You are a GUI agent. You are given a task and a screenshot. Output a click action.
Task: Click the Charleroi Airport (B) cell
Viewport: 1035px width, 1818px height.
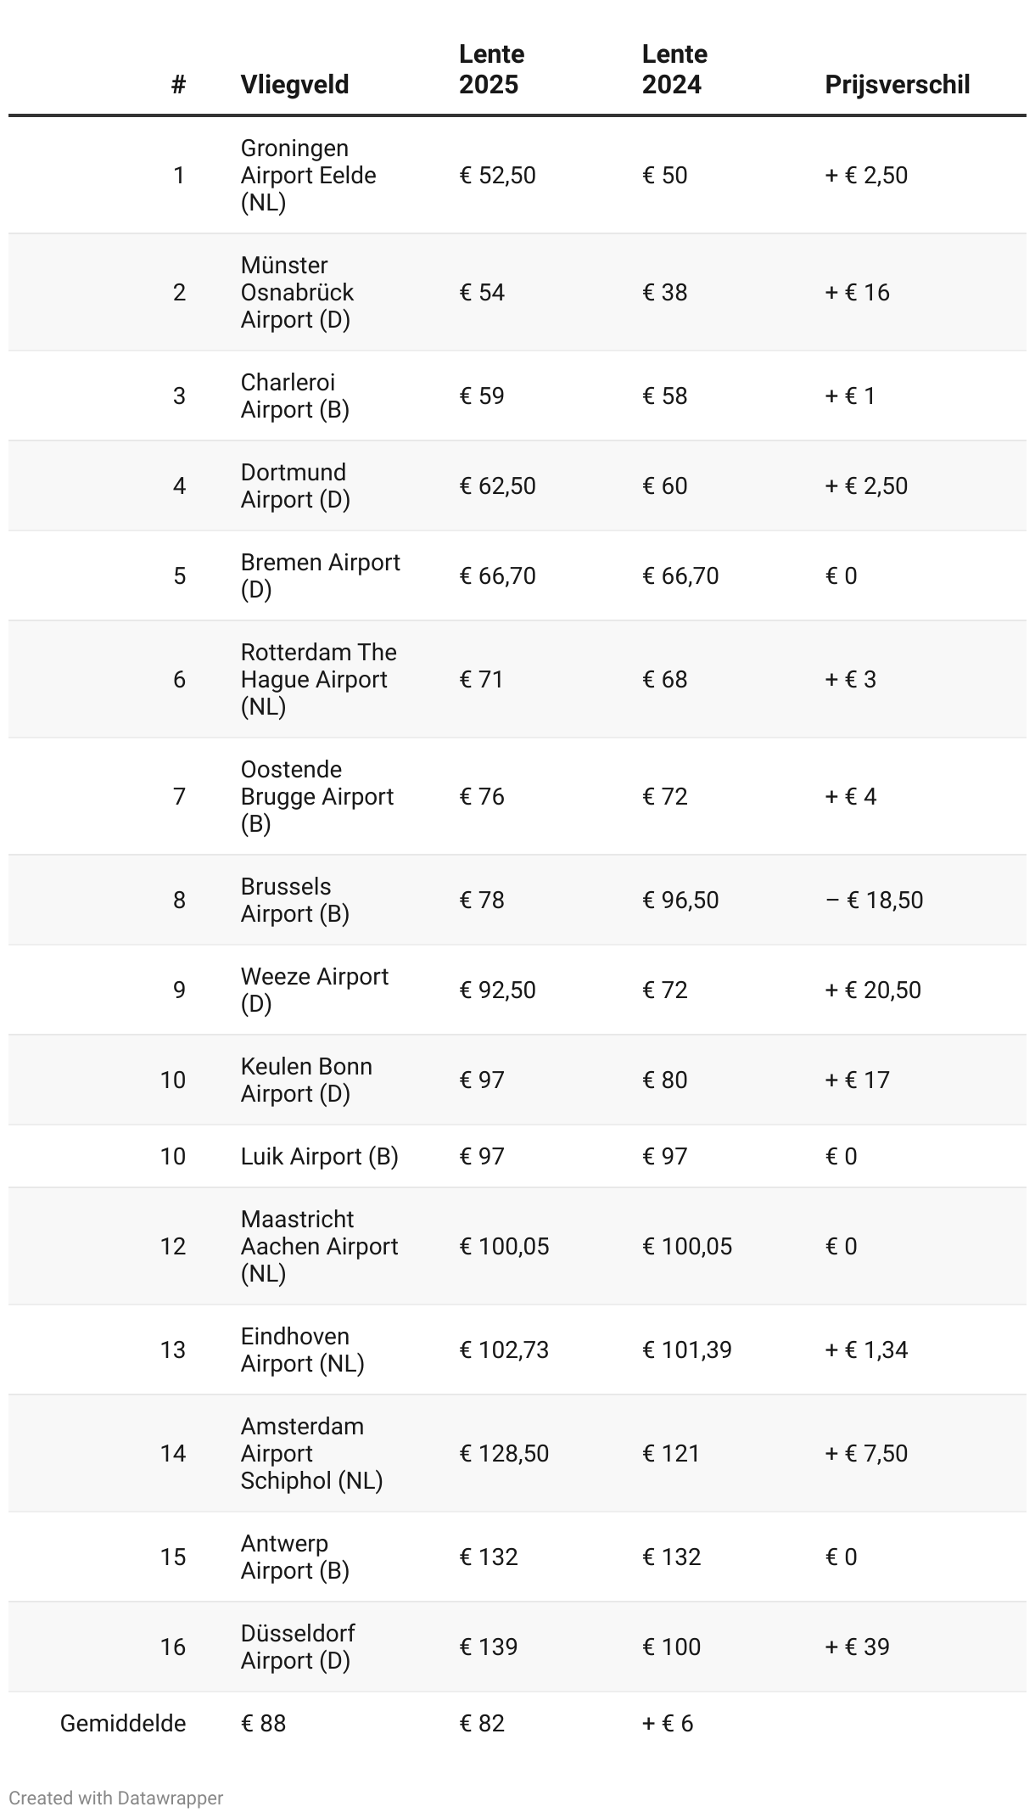tap(294, 396)
